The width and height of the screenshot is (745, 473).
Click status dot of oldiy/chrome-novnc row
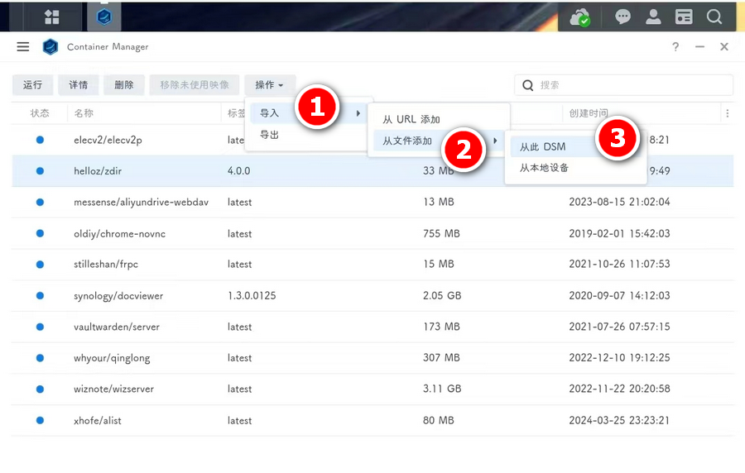click(40, 233)
